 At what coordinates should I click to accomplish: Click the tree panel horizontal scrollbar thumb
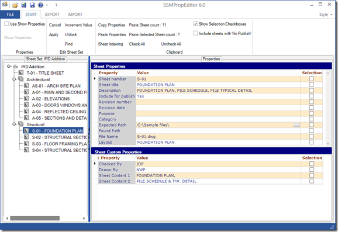pyautogui.click(x=35, y=218)
